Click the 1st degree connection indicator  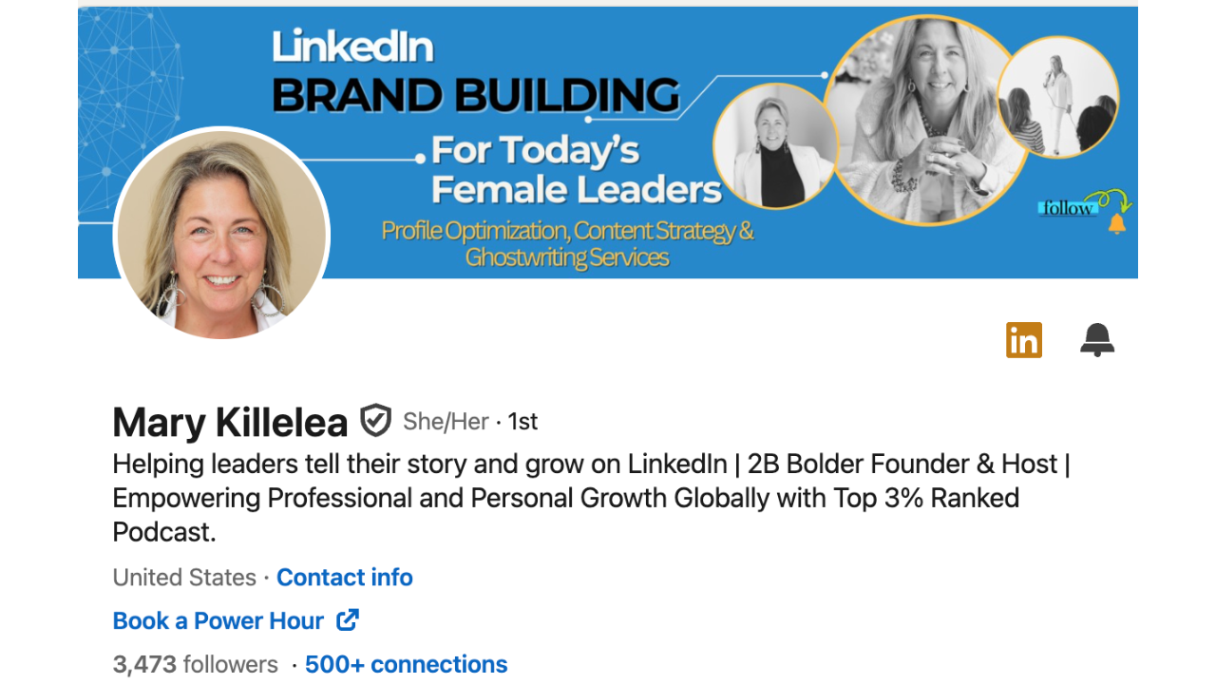[522, 422]
